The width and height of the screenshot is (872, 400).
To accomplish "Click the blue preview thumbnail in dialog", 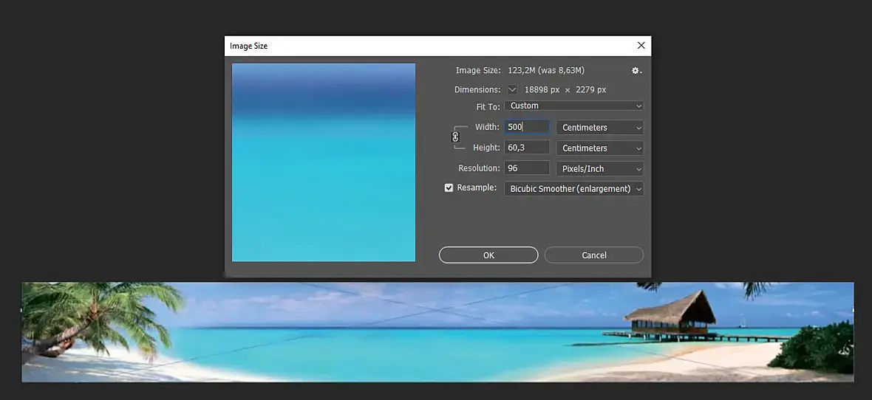I will pyautogui.click(x=324, y=162).
